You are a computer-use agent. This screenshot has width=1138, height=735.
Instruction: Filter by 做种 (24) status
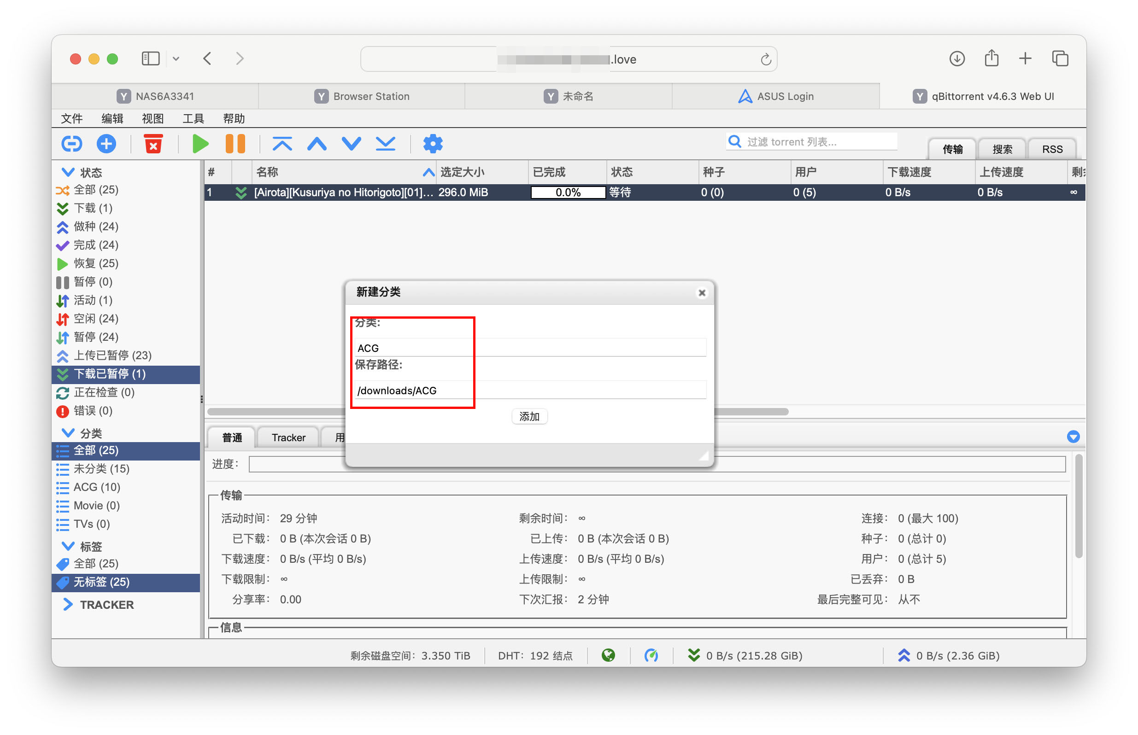coord(126,226)
